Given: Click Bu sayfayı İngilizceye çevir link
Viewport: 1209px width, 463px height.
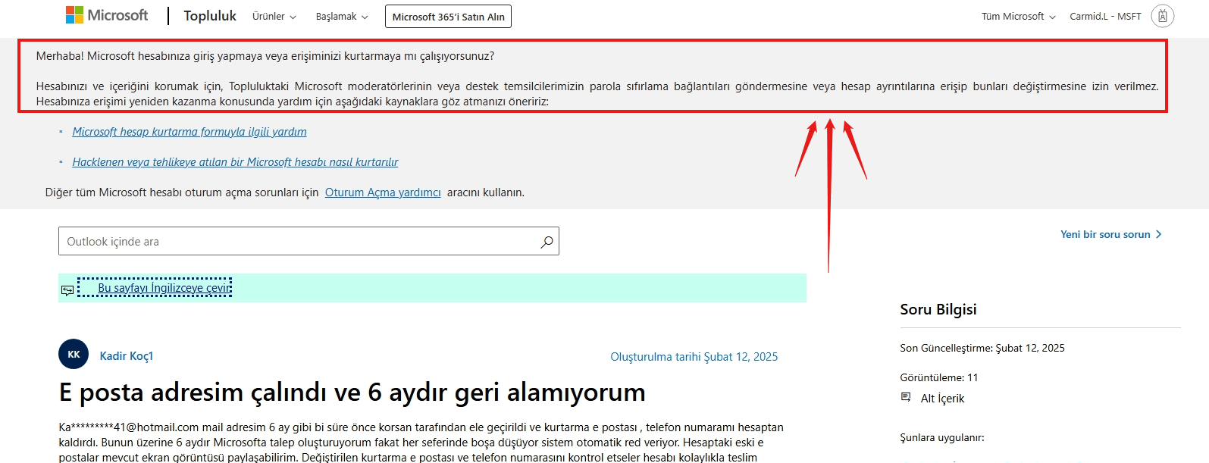Looking at the screenshot, I should [164, 288].
